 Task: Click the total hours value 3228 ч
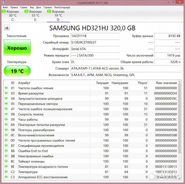pos(168,62)
